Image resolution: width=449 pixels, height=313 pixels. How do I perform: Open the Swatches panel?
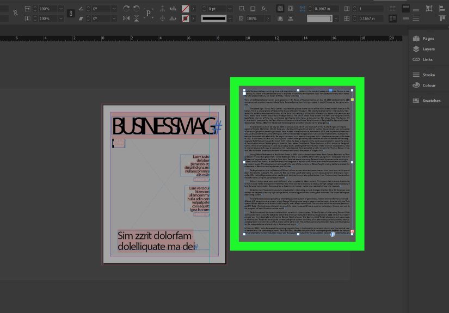click(426, 101)
